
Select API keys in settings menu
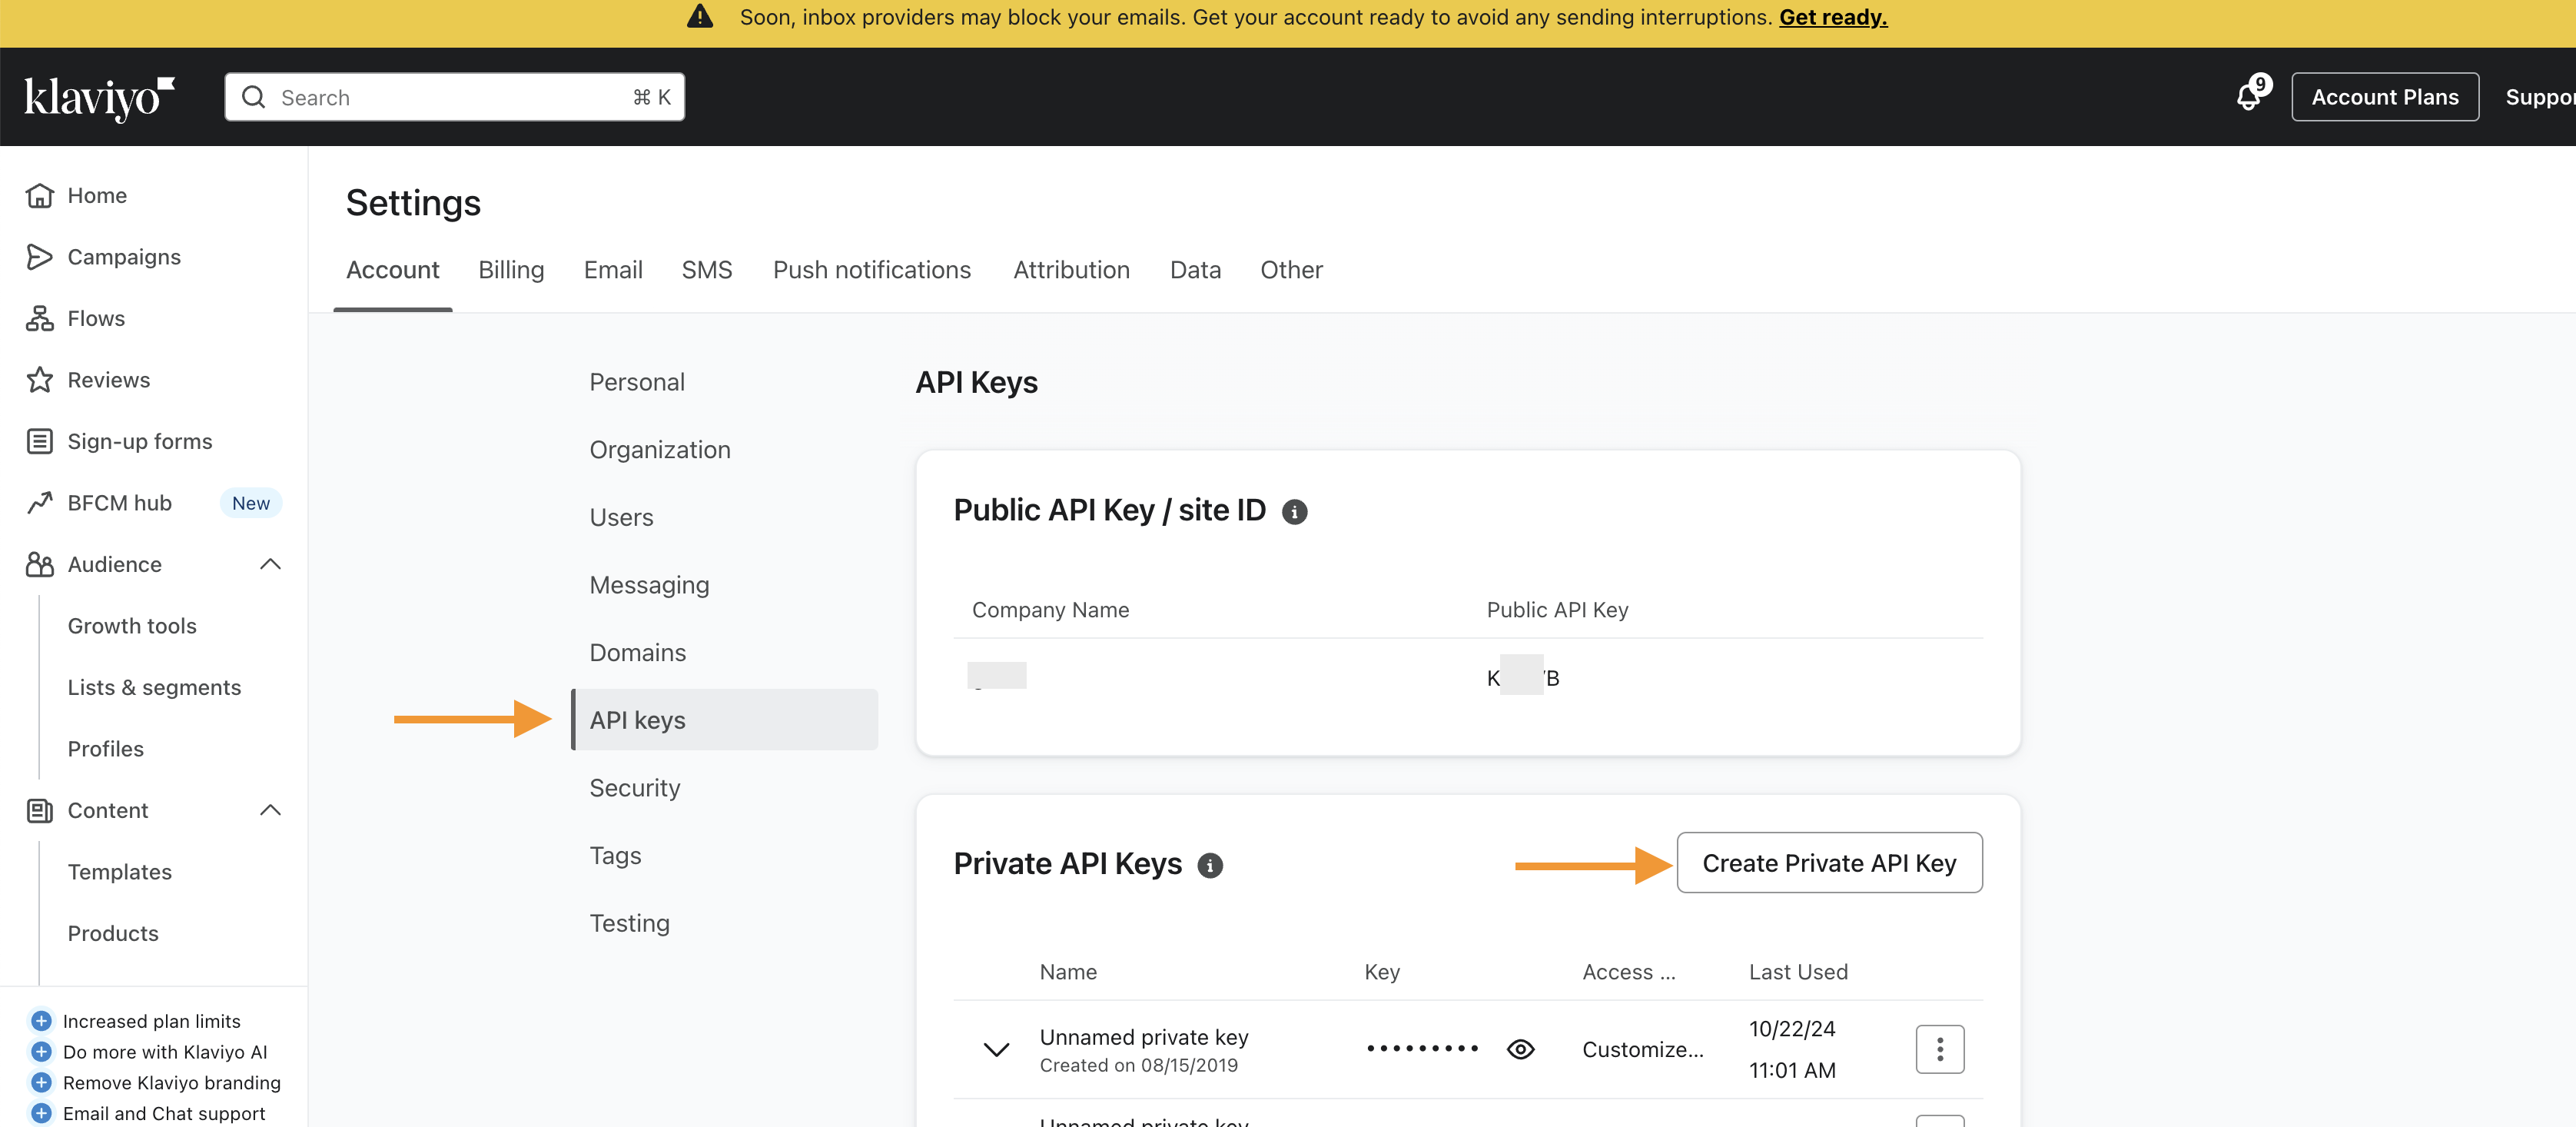(725, 720)
